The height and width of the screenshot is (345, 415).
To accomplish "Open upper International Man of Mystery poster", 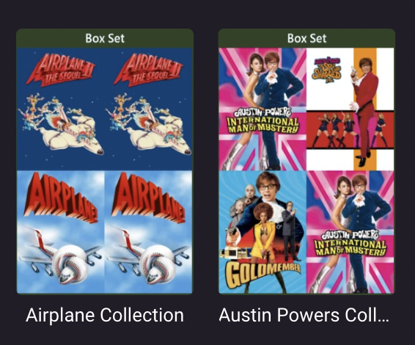I will click(x=262, y=109).
